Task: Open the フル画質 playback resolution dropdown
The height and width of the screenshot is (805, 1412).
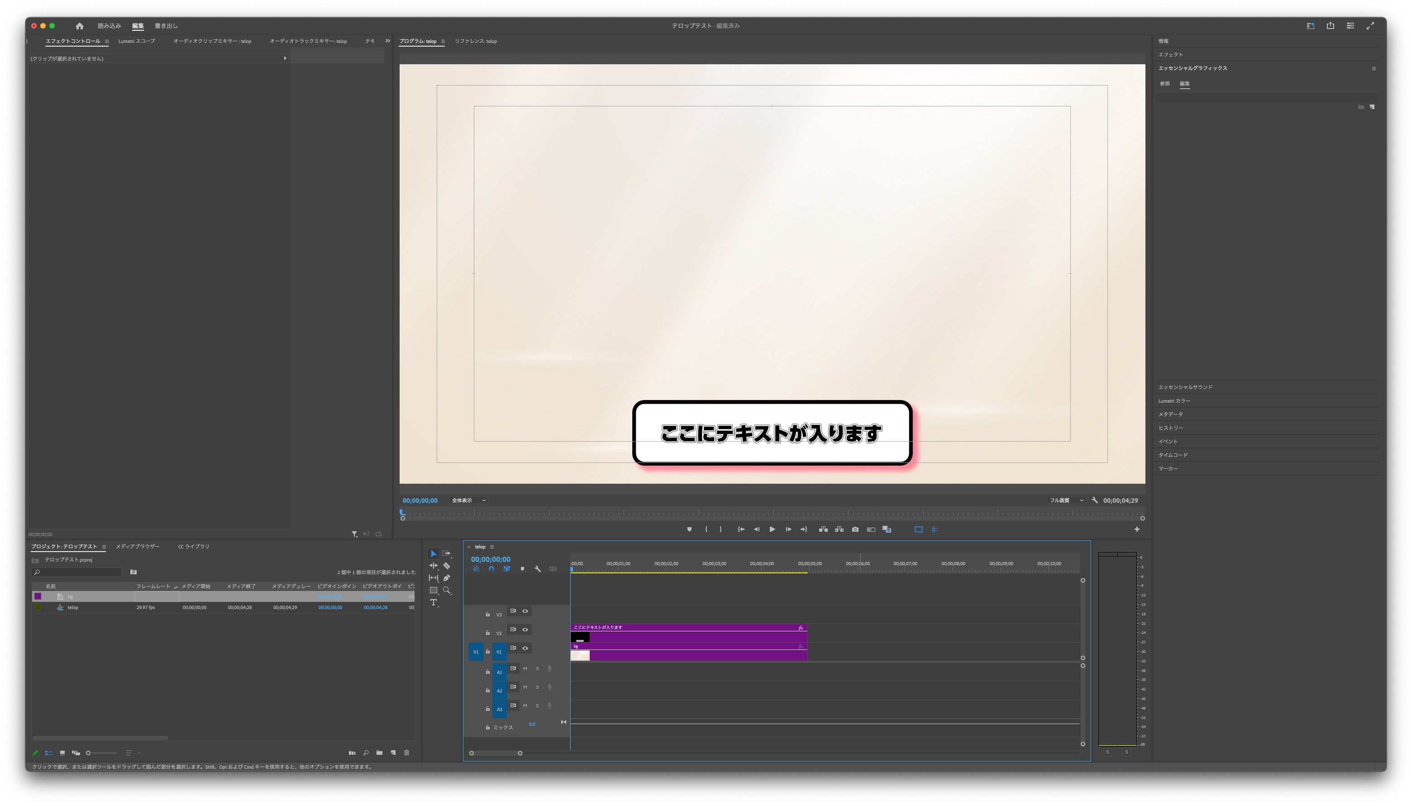Action: point(1066,500)
